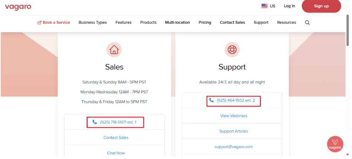
Task: Select Contact Sales in navigation bar
Action: point(232,23)
